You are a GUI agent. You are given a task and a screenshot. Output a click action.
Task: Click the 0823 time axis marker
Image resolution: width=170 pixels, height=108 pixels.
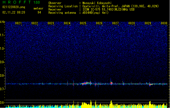pos(51,23)
